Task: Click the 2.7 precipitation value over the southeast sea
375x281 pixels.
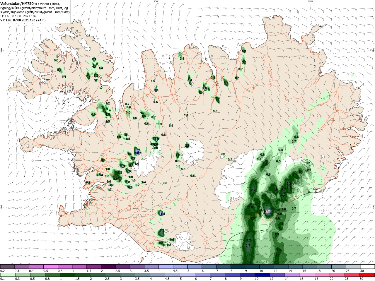Action: click(248, 246)
